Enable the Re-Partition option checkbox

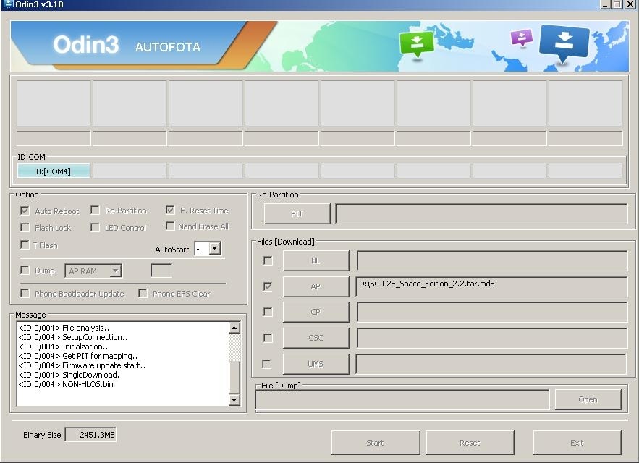95,211
